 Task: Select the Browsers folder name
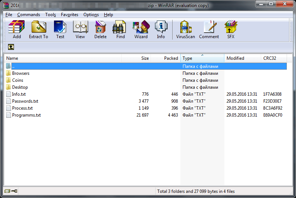[x=21, y=73]
